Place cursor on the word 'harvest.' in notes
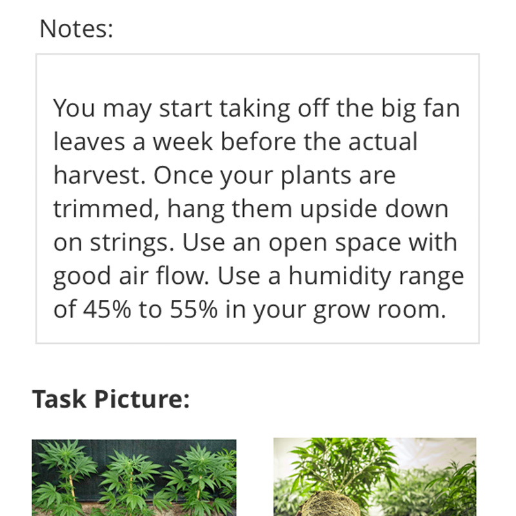The image size is (516, 516). point(99,175)
